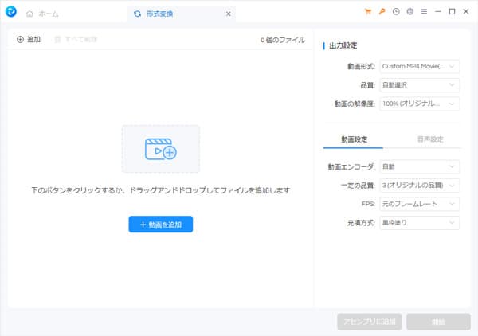Image resolution: width=478 pixels, height=336 pixels.
Task: Switch to the 音声設定 tab
Action: (x=430, y=139)
